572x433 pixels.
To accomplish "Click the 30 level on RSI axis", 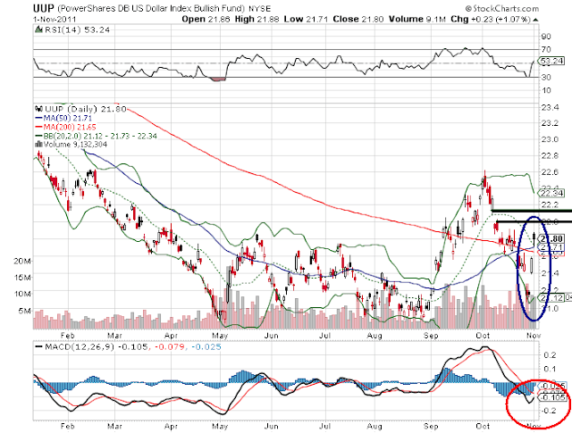I will pyautogui.click(x=546, y=78).
